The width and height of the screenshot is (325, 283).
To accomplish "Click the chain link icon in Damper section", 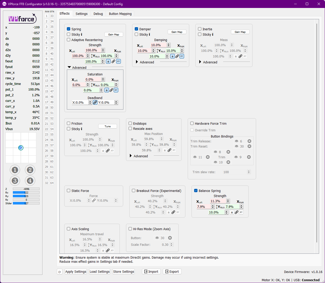I will click(177, 56).
